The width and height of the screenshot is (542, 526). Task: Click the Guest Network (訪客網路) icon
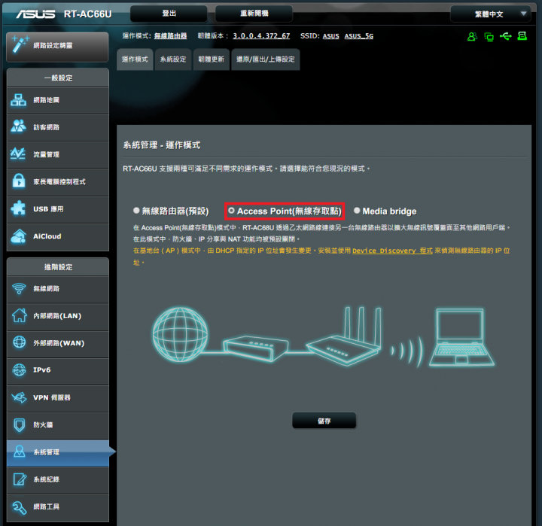pyautogui.click(x=18, y=126)
